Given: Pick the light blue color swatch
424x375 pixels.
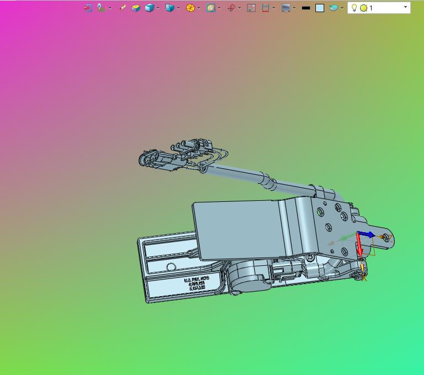Looking at the screenshot, I should pos(320,8).
